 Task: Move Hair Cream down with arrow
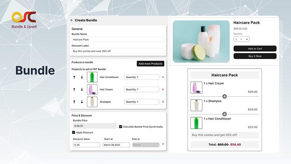click(82, 89)
